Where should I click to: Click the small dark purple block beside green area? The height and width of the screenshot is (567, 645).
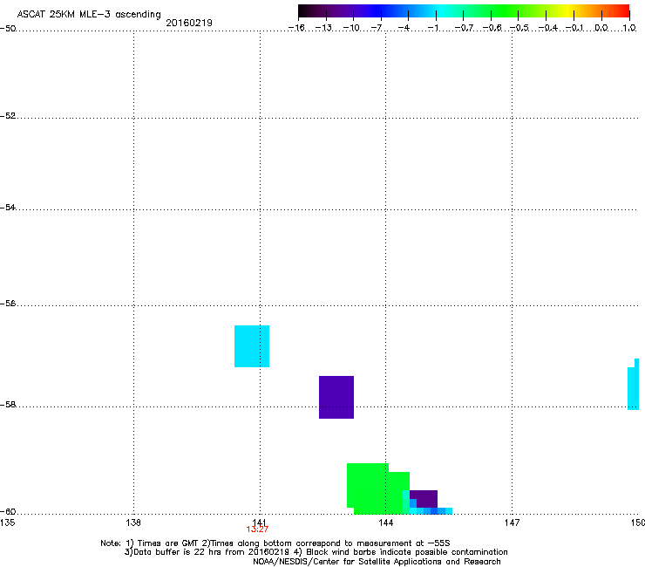tap(424, 498)
